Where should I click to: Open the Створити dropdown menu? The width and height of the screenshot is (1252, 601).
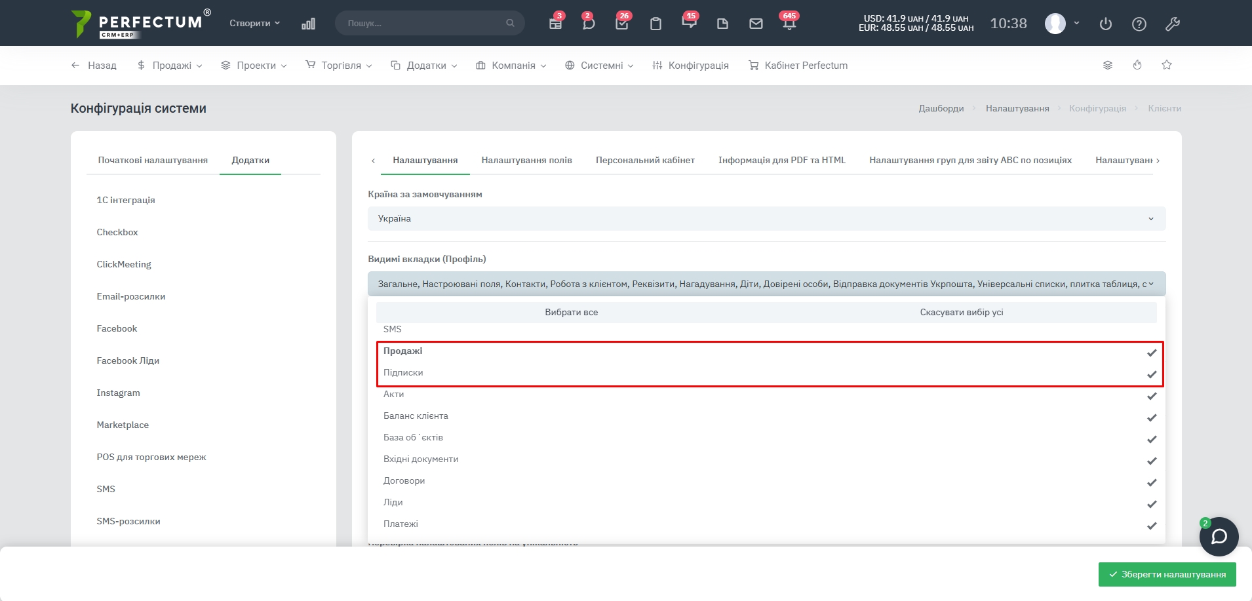click(x=254, y=23)
